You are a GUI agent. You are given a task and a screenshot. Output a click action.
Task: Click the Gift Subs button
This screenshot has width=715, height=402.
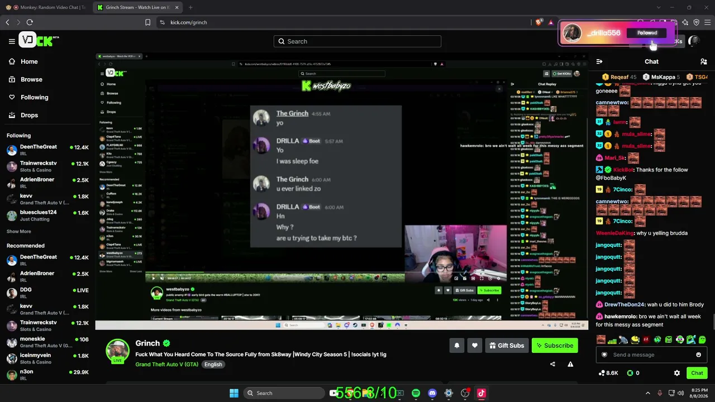pyautogui.click(x=507, y=346)
